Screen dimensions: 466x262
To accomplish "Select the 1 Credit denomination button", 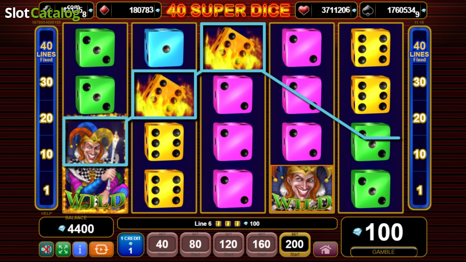I will (130, 245).
